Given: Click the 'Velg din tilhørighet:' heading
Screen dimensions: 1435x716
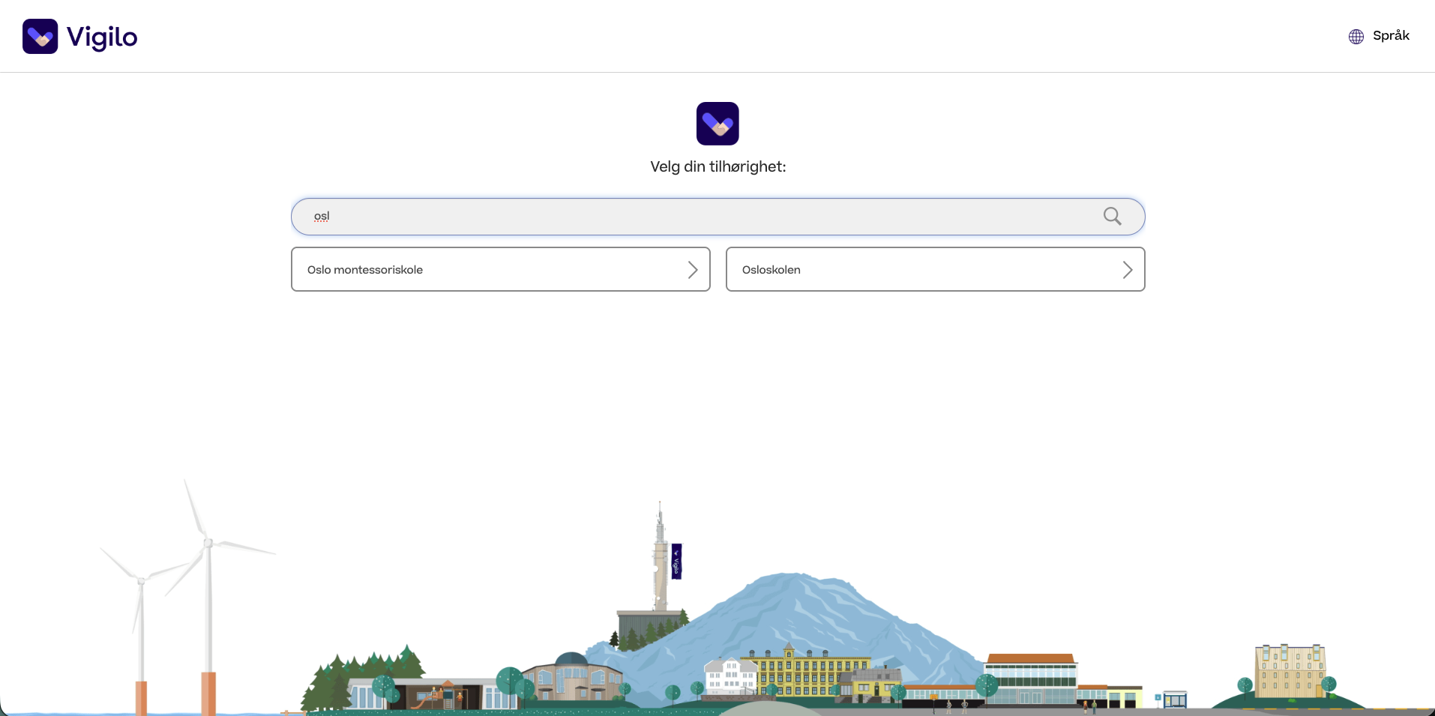Looking at the screenshot, I should [718, 166].
